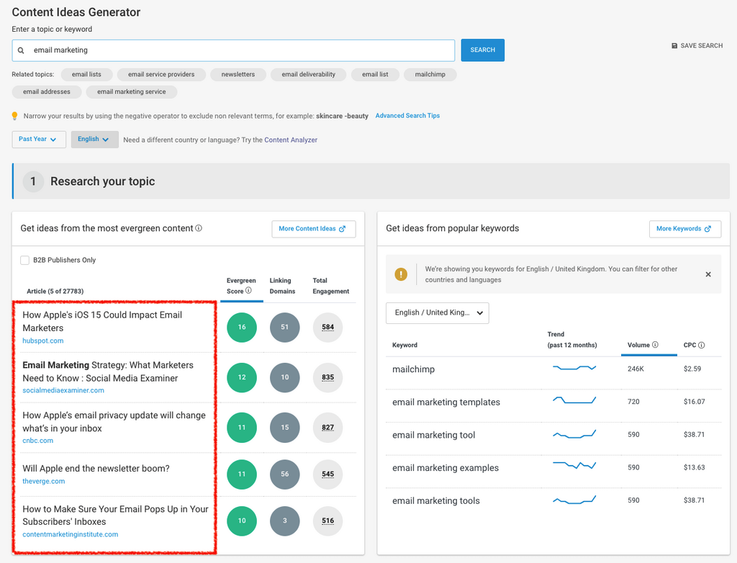
Task: Click into the topic keyword search field
Action: point(238,50)
